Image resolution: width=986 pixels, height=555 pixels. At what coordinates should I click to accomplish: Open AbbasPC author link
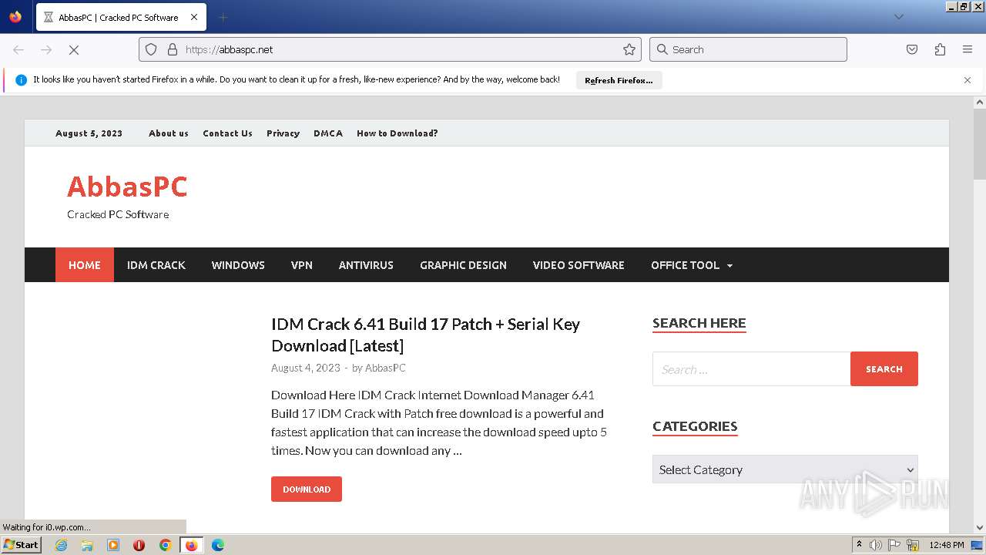tap(385, 368)
